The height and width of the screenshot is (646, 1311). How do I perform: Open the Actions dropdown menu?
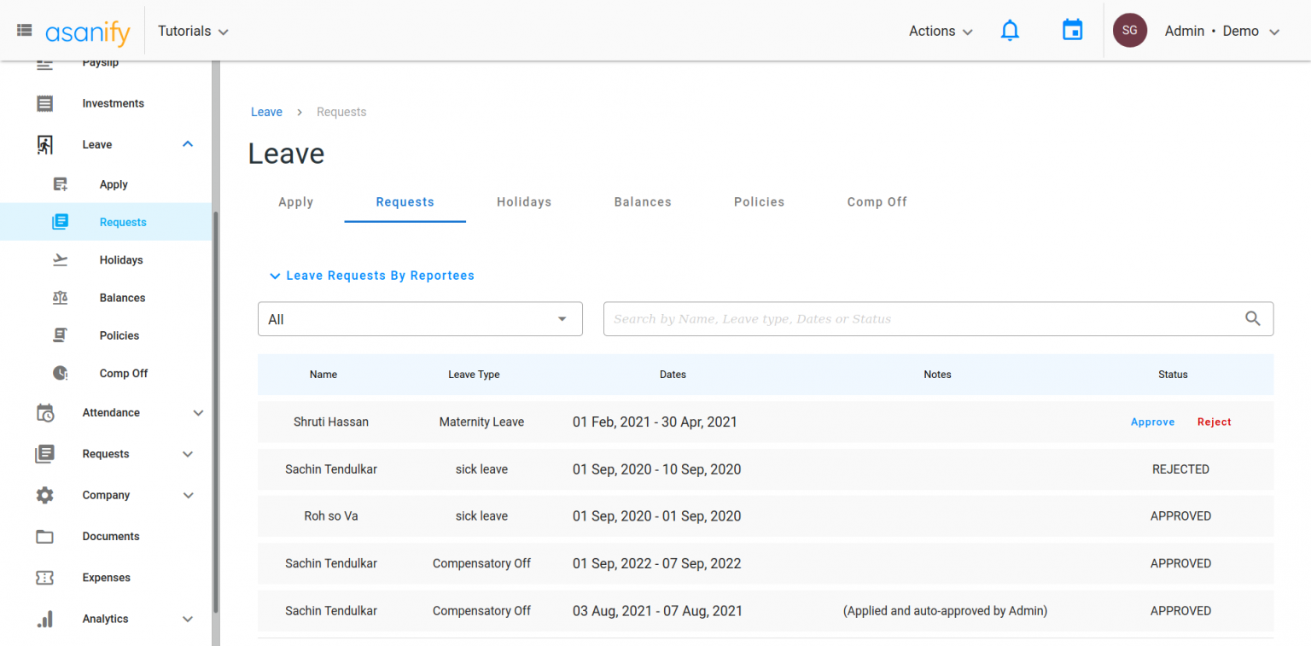[941, 31]
